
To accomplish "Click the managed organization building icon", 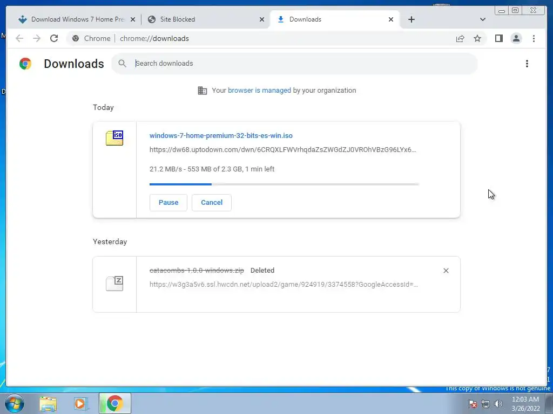I will pyautogui.click(x=203, y=91).
